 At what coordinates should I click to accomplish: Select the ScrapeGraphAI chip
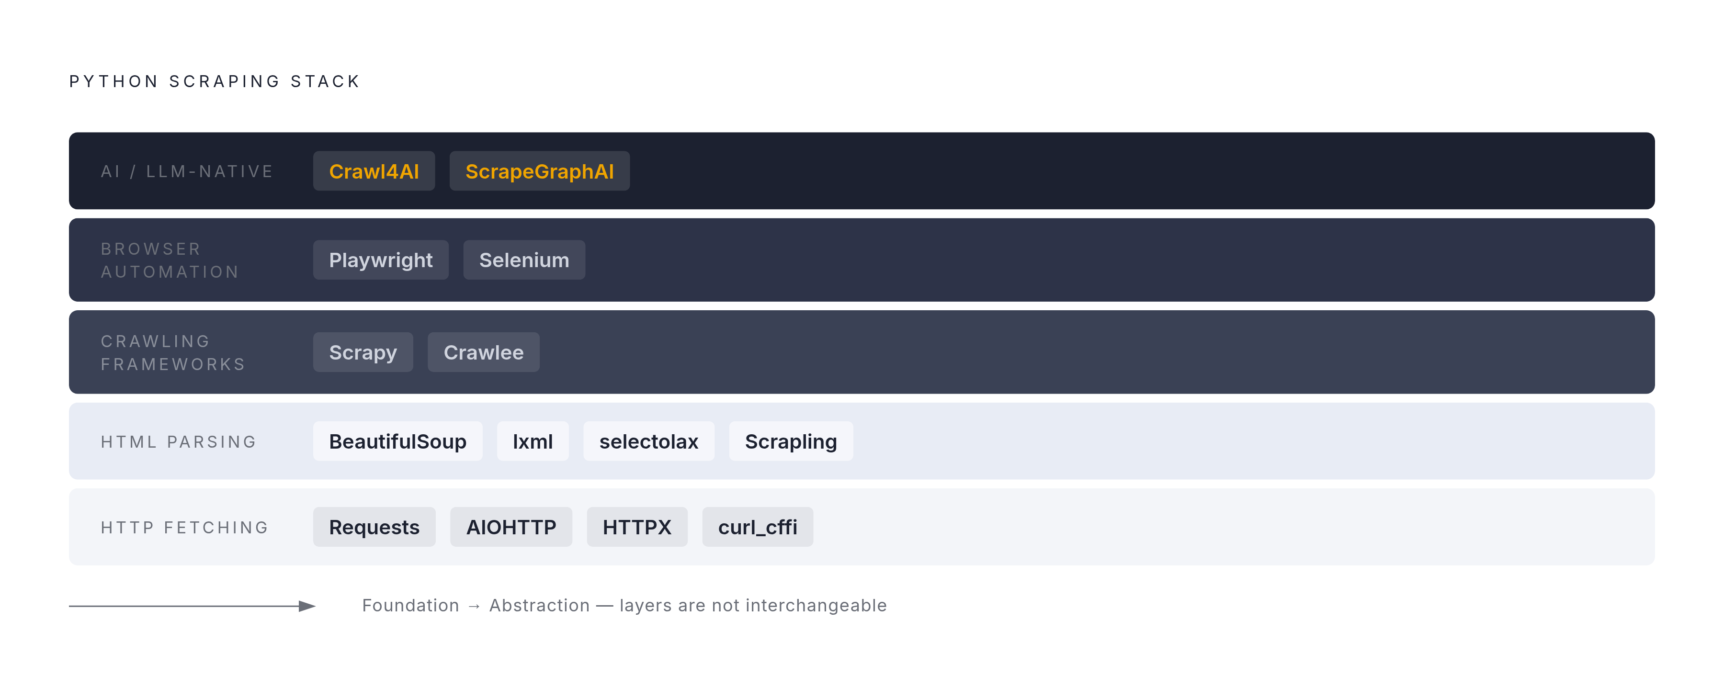pyautogui.click(x=539, y=170)
